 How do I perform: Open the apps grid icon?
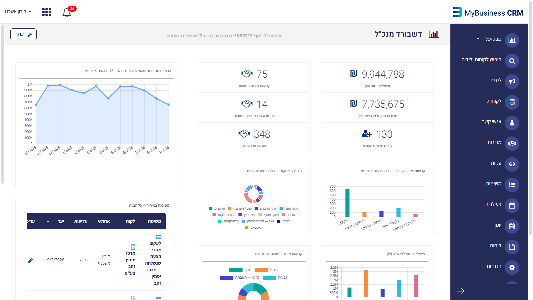pos(47,12)
